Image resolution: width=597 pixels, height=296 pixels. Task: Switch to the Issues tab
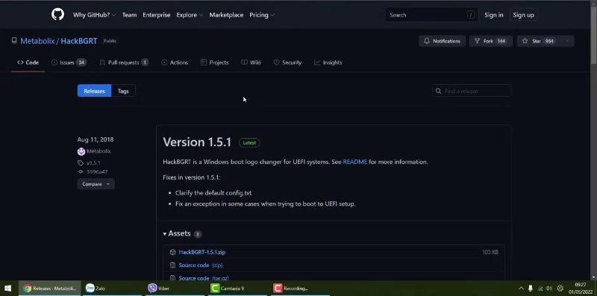pyautogui.click(x=69, y=63)
